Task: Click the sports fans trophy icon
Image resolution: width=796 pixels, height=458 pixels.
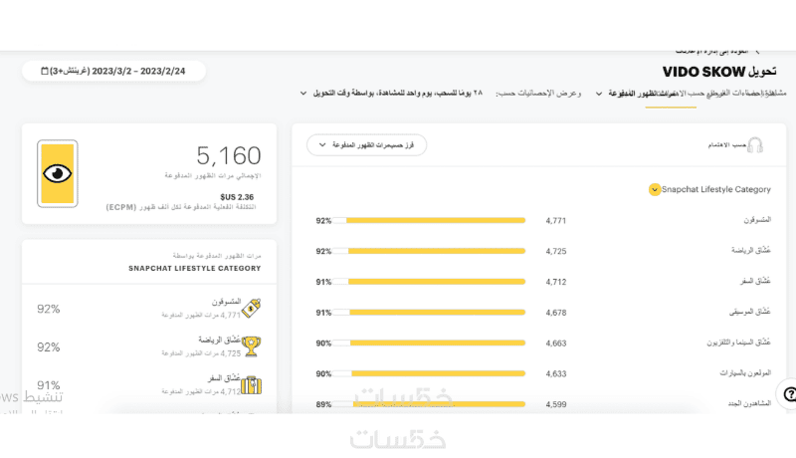Action: [252, 345]
